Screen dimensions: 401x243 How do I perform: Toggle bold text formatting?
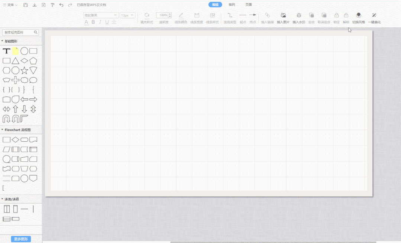[x=93, y=22]
